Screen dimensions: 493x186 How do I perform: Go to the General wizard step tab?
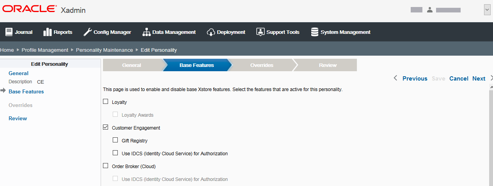[x=131, y=65]
